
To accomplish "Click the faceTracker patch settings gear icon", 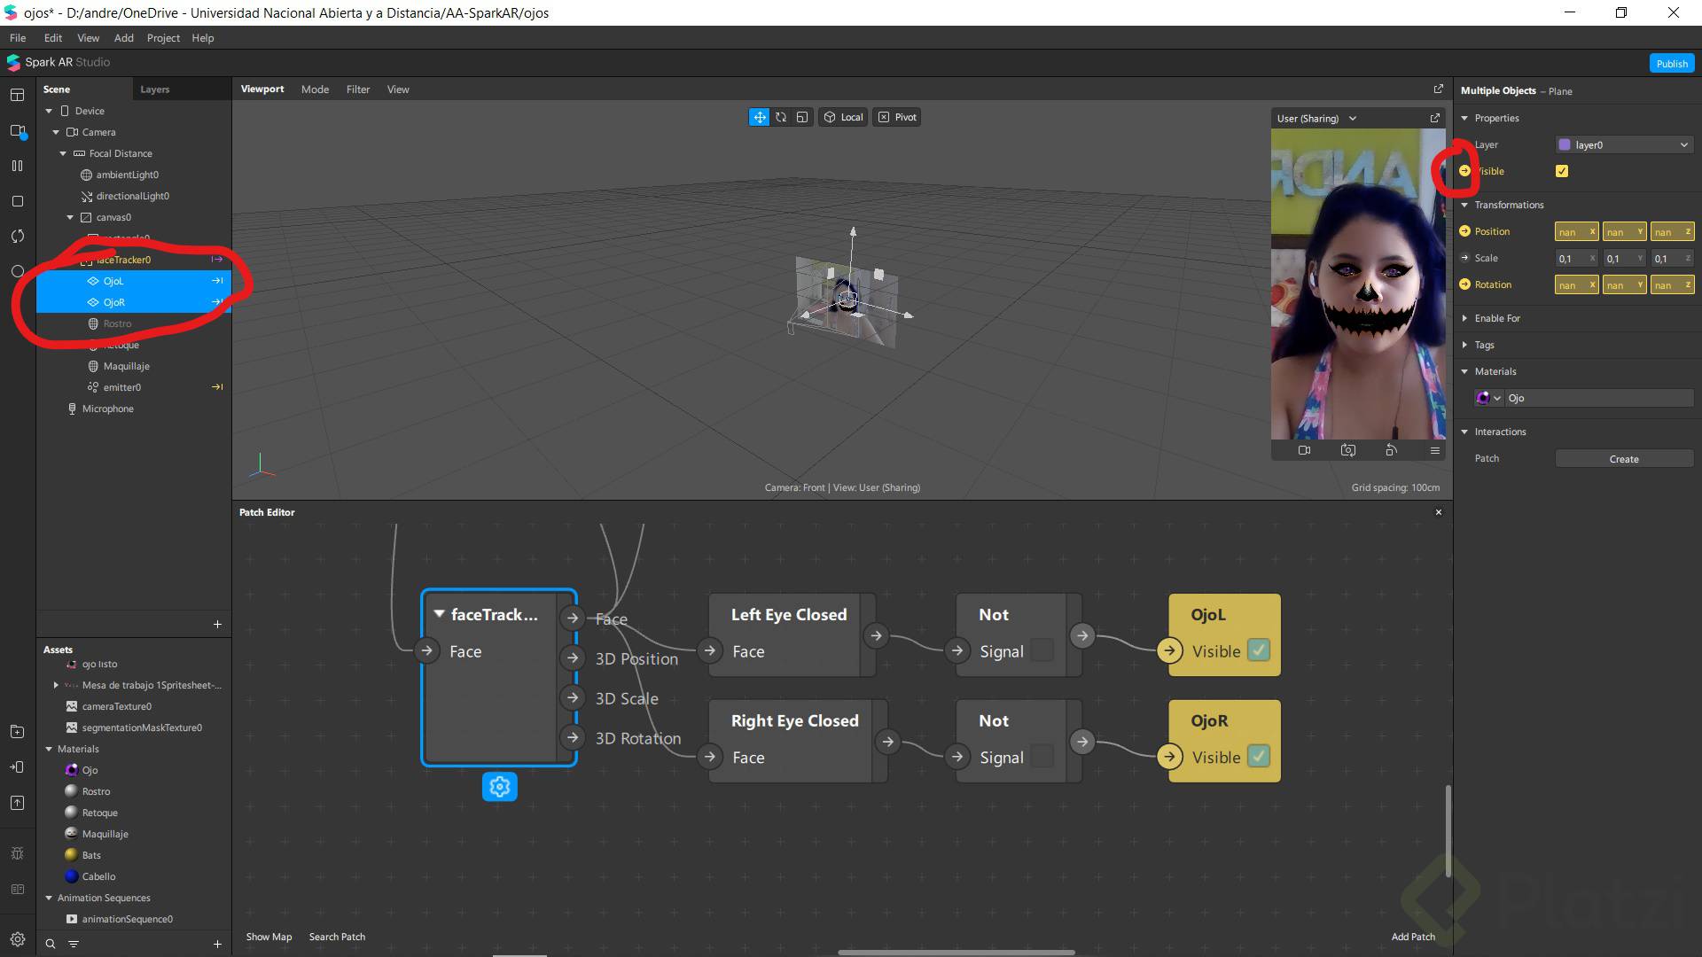I will point(499,787).
